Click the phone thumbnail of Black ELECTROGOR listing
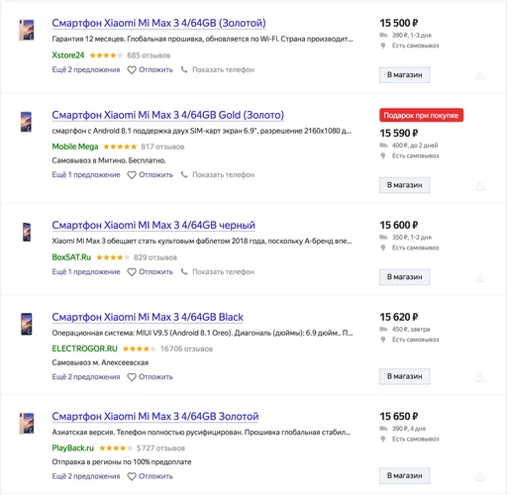 point(27,324)
